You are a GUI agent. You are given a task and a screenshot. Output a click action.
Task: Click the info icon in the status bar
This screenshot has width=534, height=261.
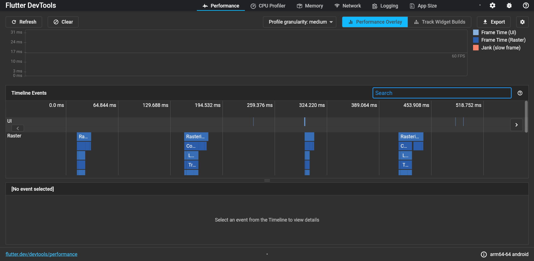(x=484, y=254)
